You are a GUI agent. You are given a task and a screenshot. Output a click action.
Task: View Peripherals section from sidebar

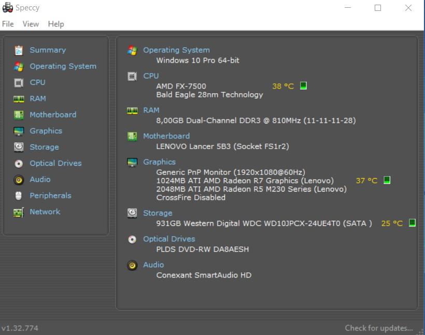click(x=50, y=196)
